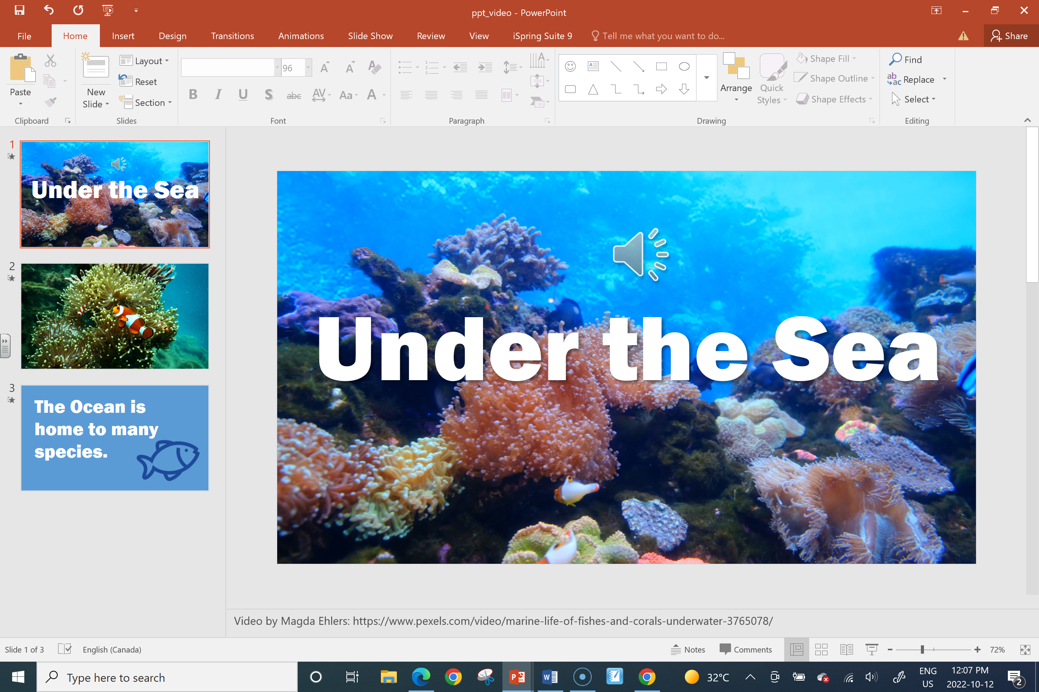Open the File tab
The height and width of the screenshot is (692, 1039).
[x=24, y=36]
